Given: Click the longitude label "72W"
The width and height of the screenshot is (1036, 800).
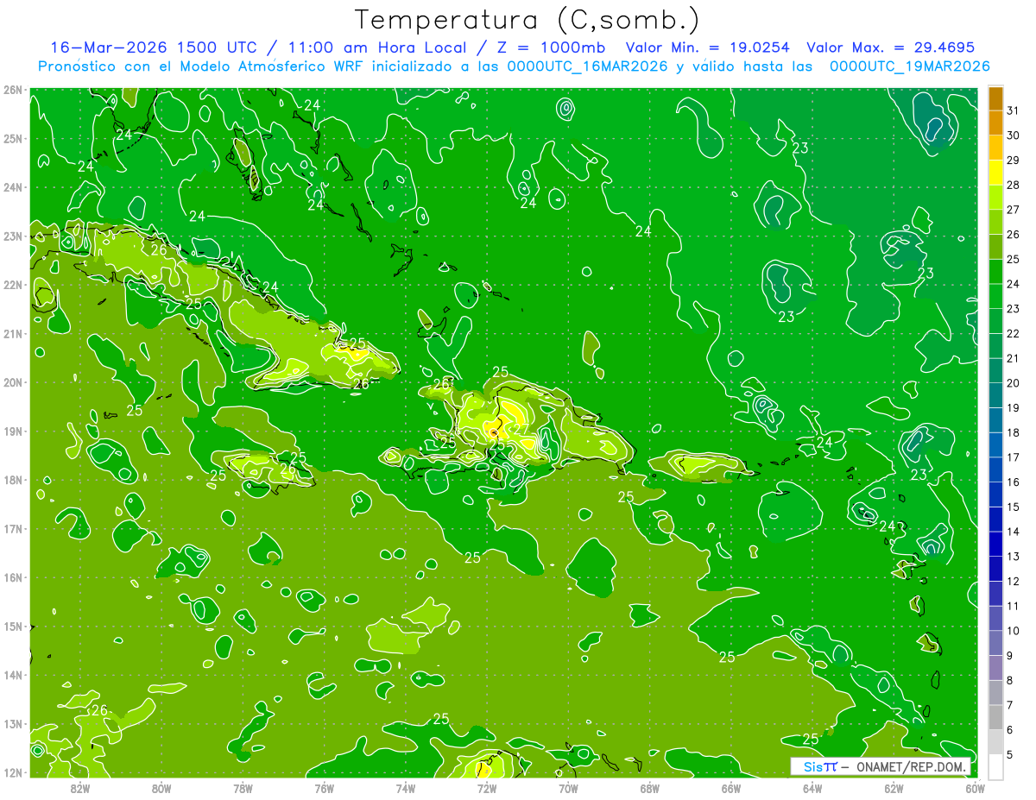Looking at the screenshot, I should 487,788.
